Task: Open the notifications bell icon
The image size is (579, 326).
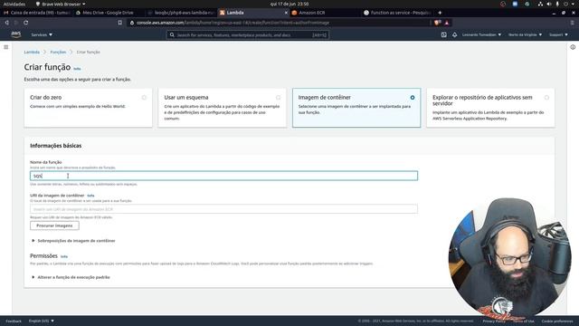Action: [454, 34]
